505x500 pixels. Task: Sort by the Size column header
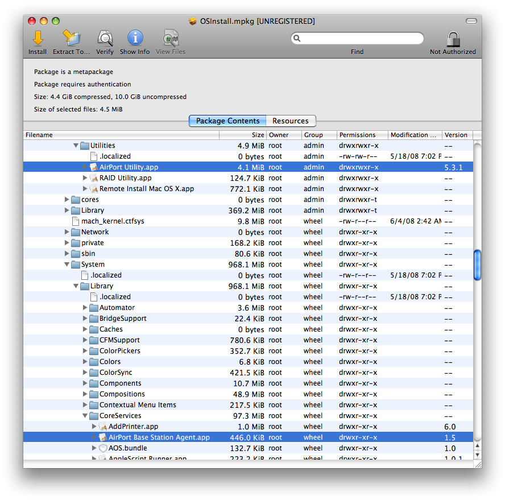pos(242,135)
